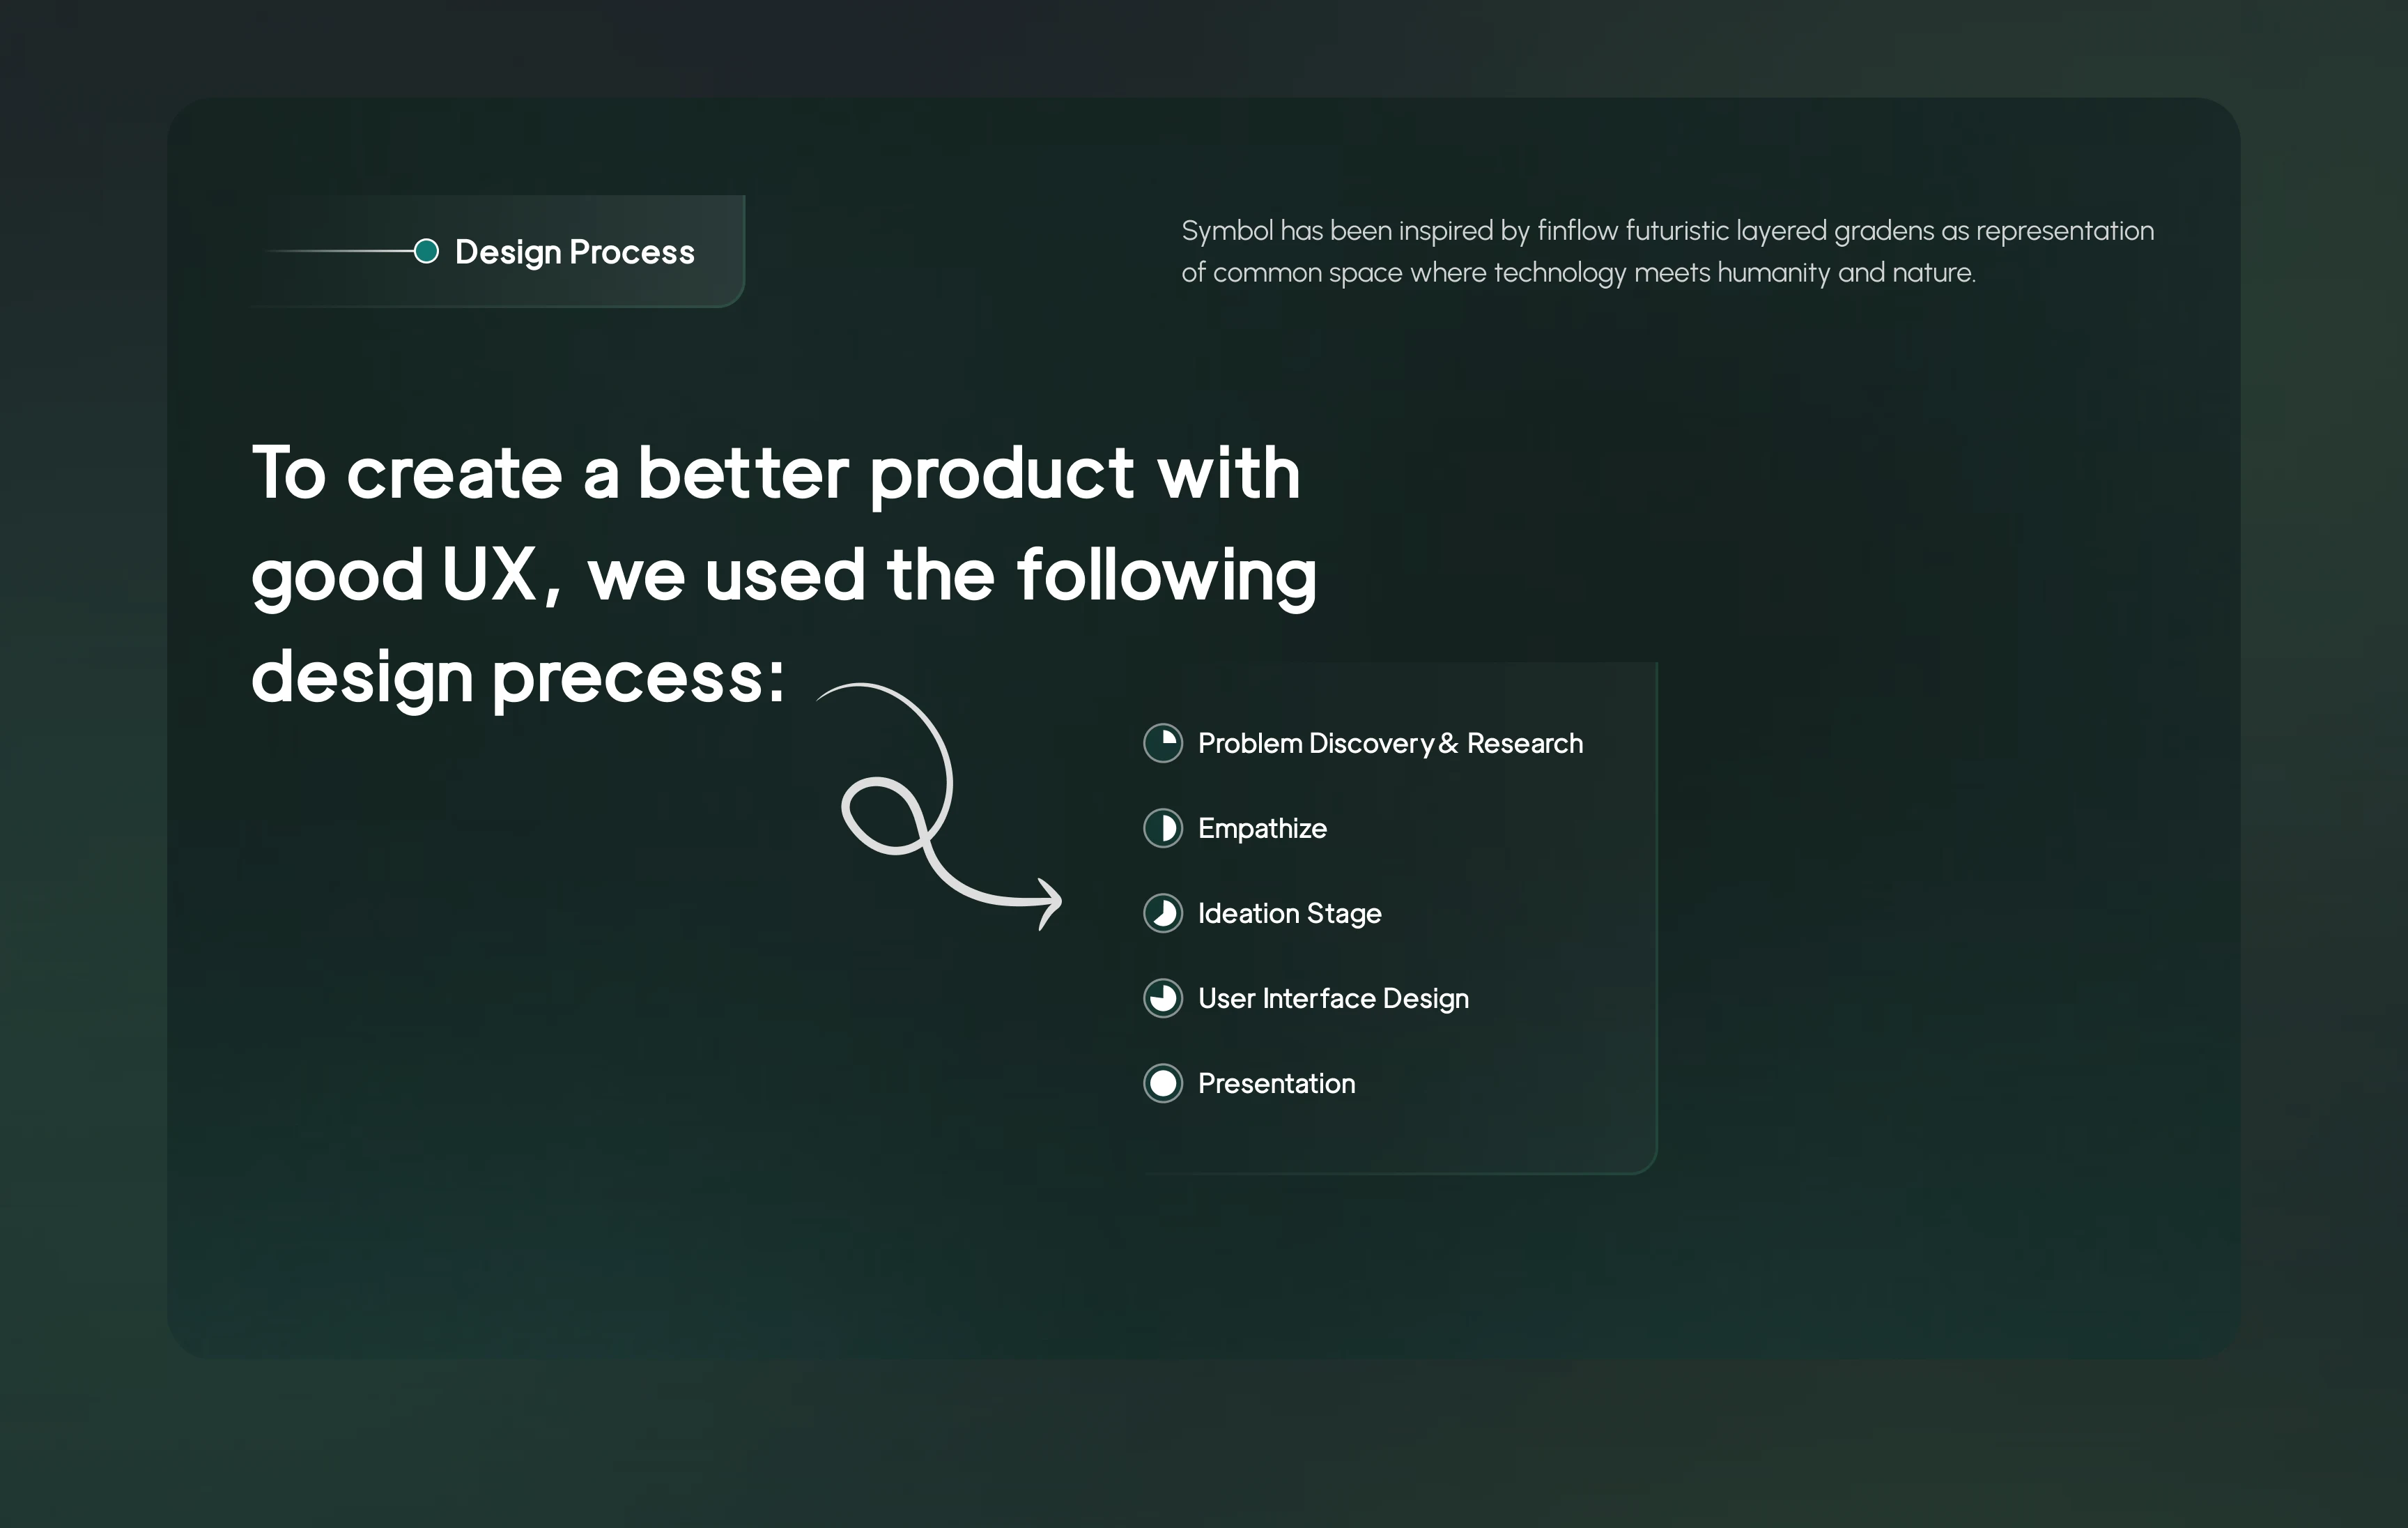Click the half-filled circle icon beside Empathize
The height and width of the screenshot is (1528, 2408).
[x=1163, y=829]
